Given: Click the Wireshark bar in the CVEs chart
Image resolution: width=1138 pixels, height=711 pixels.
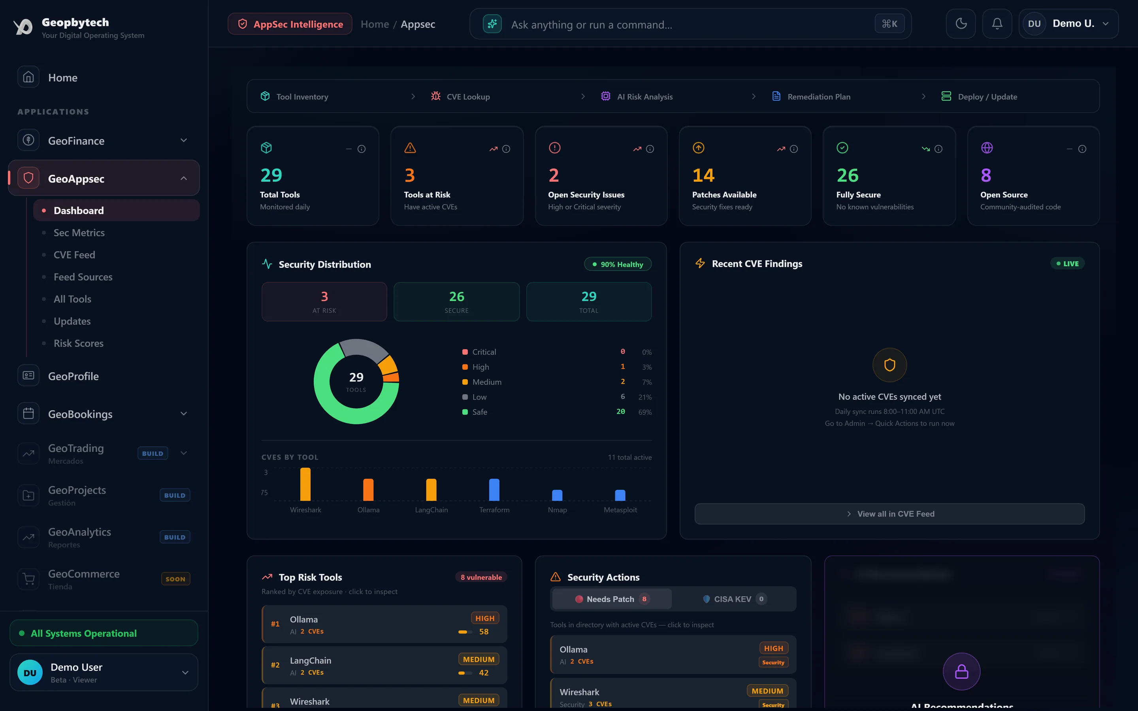Looking at the screenshot, I should point(305,484).
